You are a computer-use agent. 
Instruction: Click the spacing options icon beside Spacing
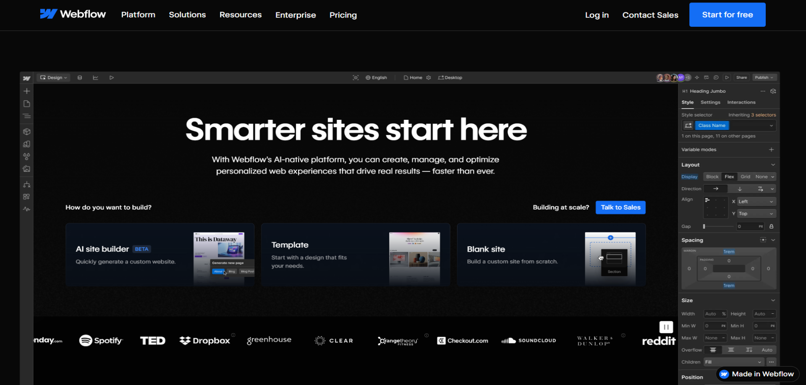tap(763, 240)
